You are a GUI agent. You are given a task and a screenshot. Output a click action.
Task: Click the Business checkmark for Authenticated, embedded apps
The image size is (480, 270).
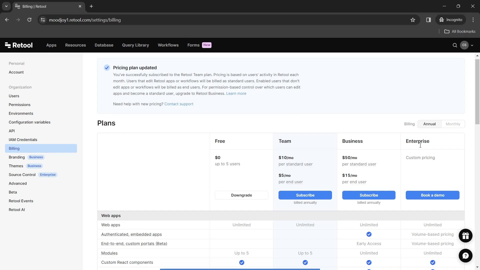tap(369, 234)
